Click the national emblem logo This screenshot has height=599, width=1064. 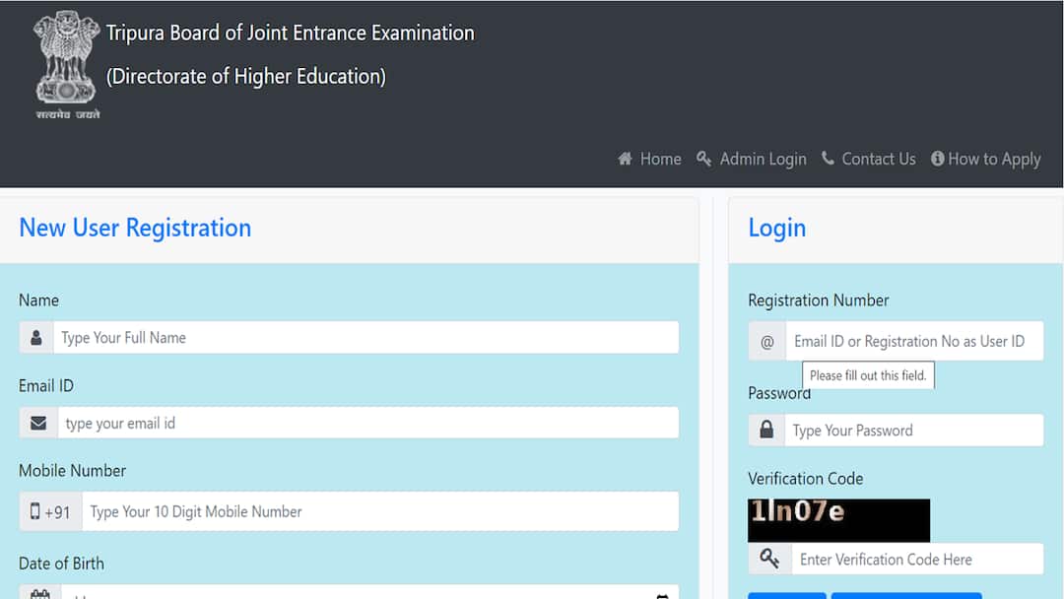(x=66, y=64)
